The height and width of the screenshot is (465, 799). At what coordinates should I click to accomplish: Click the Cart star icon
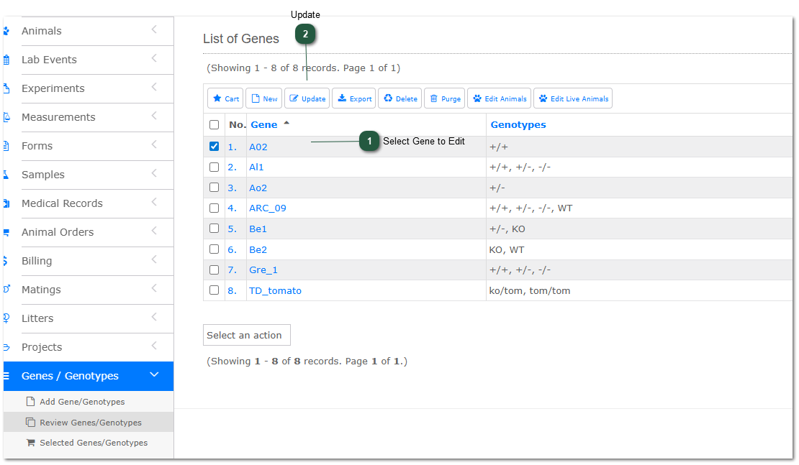click(x=217, y=98)
